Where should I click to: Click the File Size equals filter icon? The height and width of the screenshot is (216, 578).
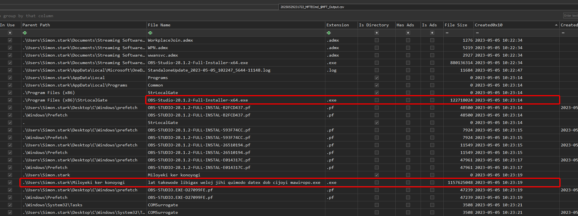447,33
